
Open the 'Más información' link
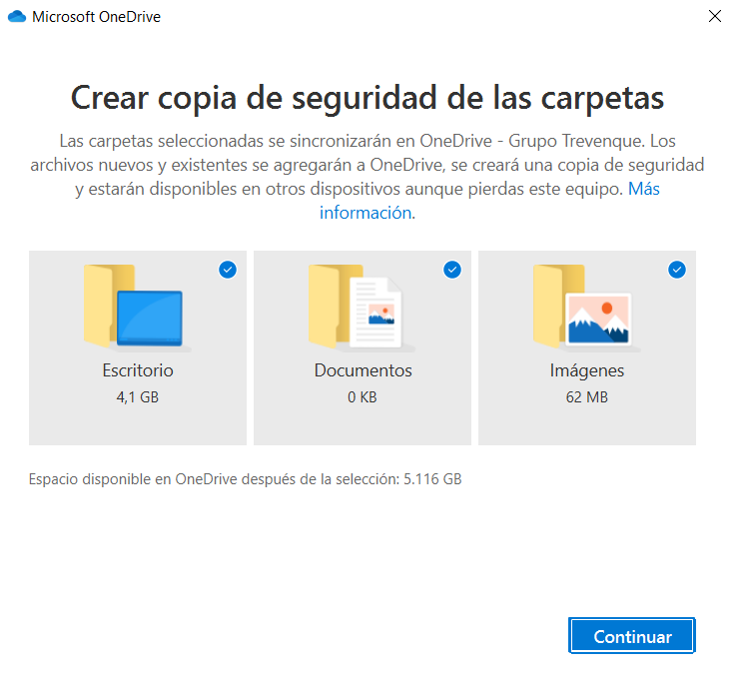pos(644,189)
